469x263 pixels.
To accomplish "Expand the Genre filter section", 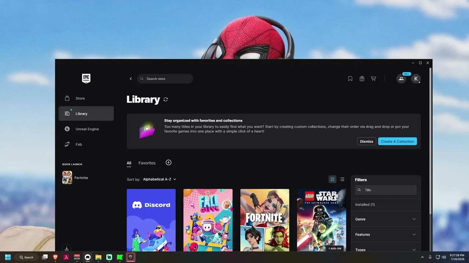I will (386, 219).
